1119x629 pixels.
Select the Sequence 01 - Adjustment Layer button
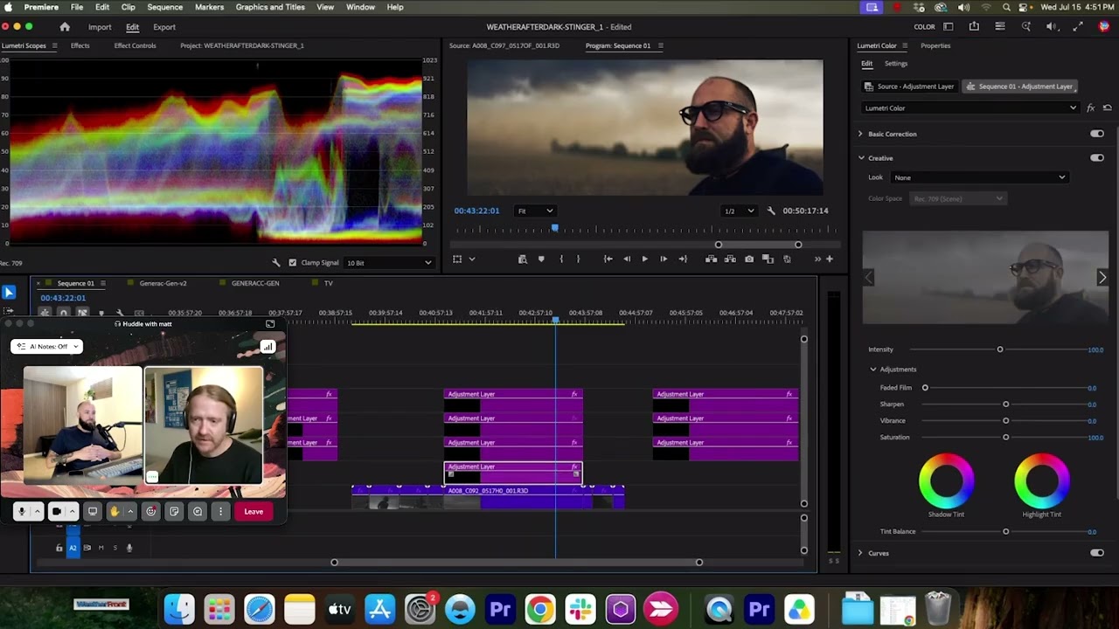coord(1019,86)
